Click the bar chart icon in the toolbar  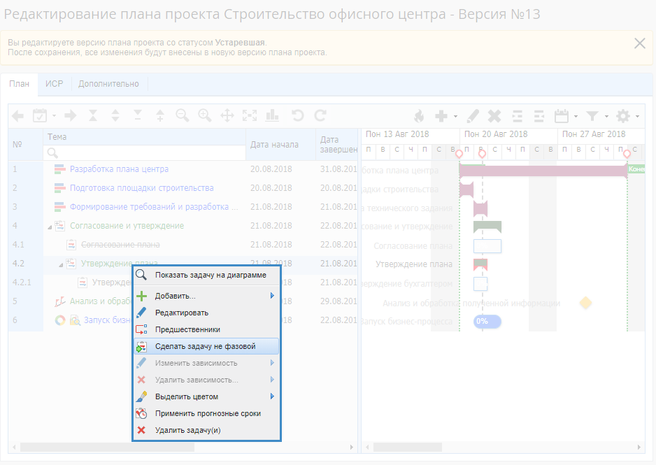(x=273, y=115)
